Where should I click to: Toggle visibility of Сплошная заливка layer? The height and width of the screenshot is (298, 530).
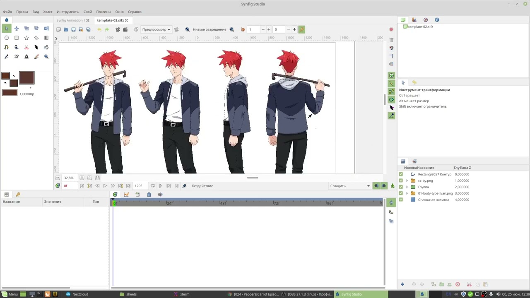[401, 199]
